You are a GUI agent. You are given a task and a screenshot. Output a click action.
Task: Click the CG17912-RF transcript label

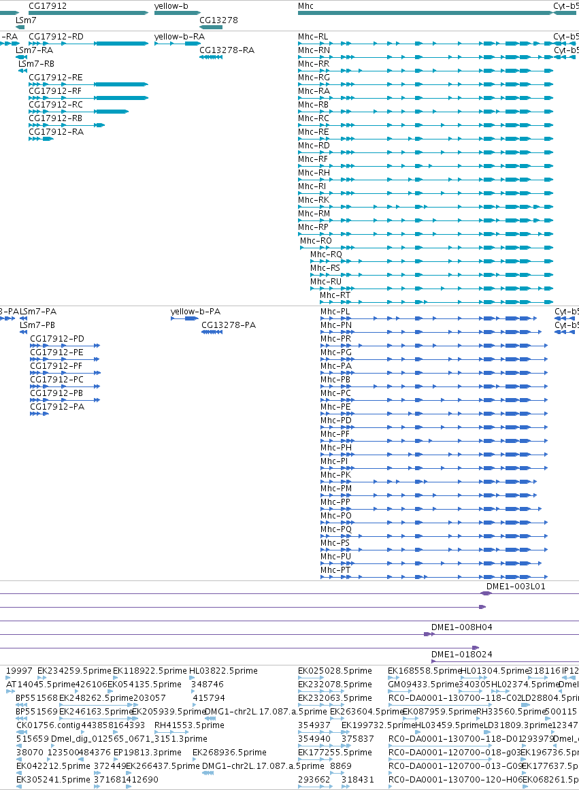tap(55, 91)
